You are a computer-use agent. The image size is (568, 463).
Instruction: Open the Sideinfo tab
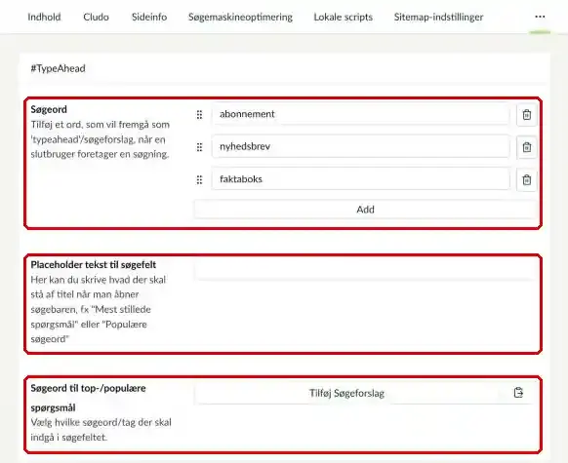[149, 17]
